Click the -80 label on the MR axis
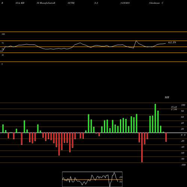Image resolution: width=187 pixels, height=187 pixels. [183, 159]
